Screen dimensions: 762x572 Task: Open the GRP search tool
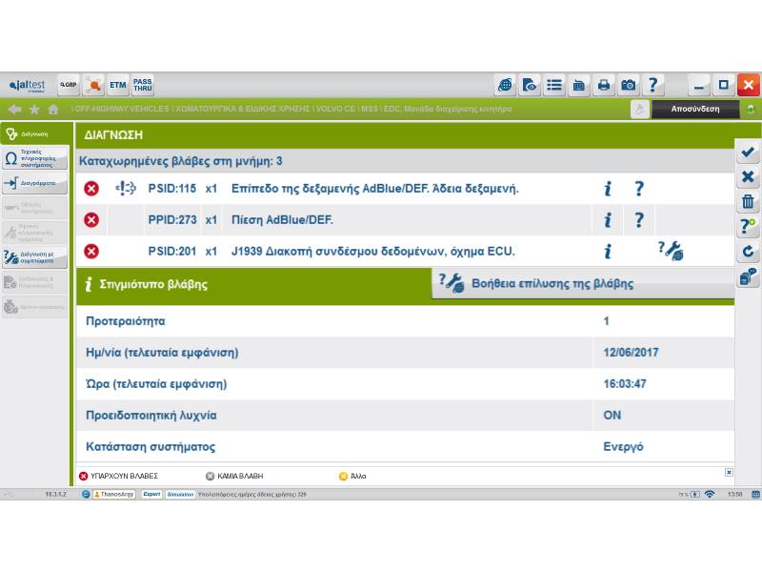coord(69,85)
